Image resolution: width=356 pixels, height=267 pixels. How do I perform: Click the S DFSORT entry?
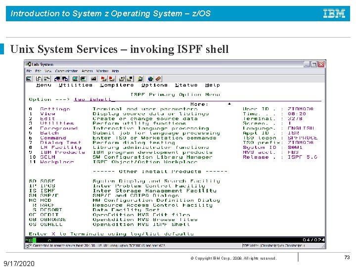47,210
